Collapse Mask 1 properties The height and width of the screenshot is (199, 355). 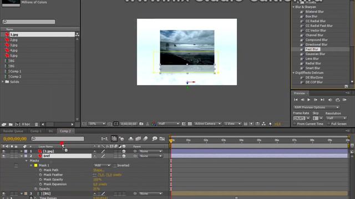pyautogui.click(x=31, y=165)
